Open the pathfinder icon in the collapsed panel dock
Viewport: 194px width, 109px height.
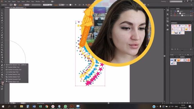click(x=168, y=25)
